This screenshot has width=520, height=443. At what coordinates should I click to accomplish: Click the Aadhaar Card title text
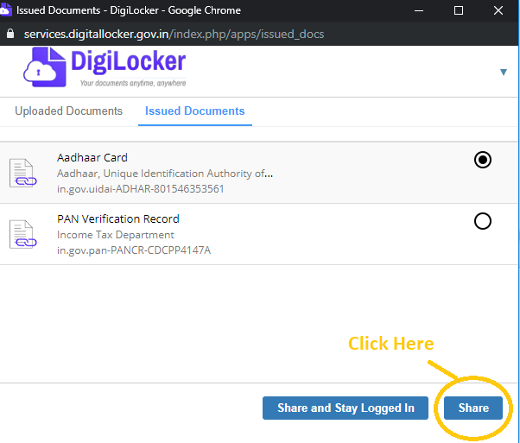tap(92, 157)
